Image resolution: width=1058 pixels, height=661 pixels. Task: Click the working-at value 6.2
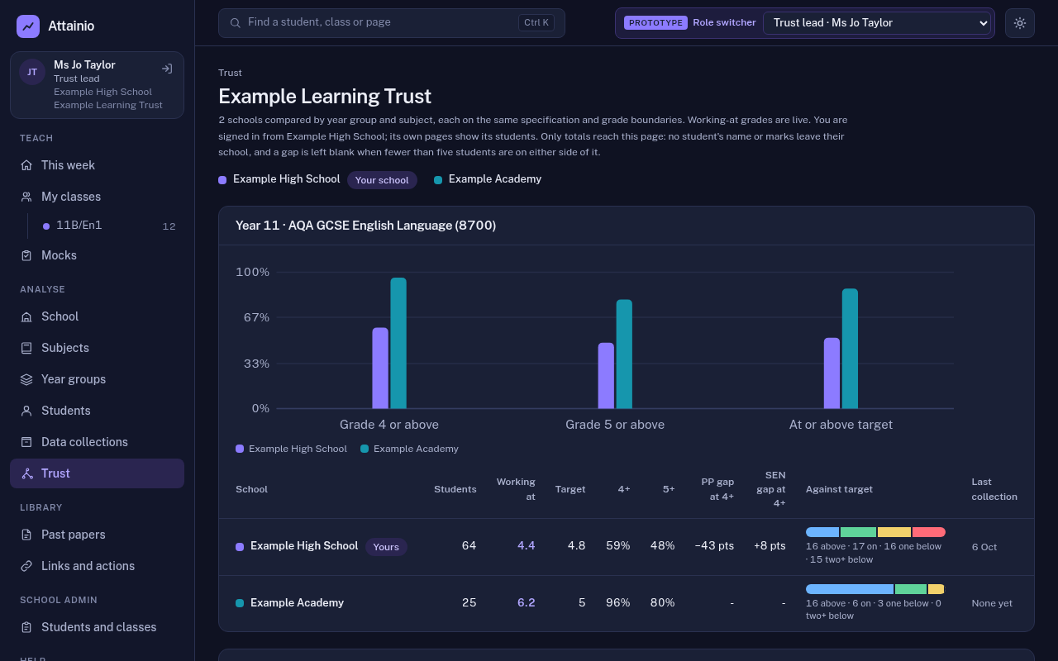[x=527, y=603]
